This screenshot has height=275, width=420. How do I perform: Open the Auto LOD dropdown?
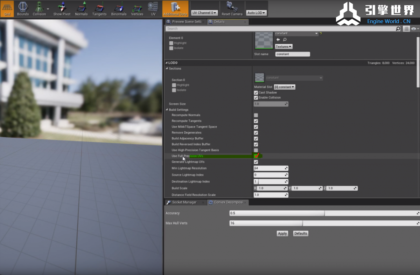(x=257, y=13)
